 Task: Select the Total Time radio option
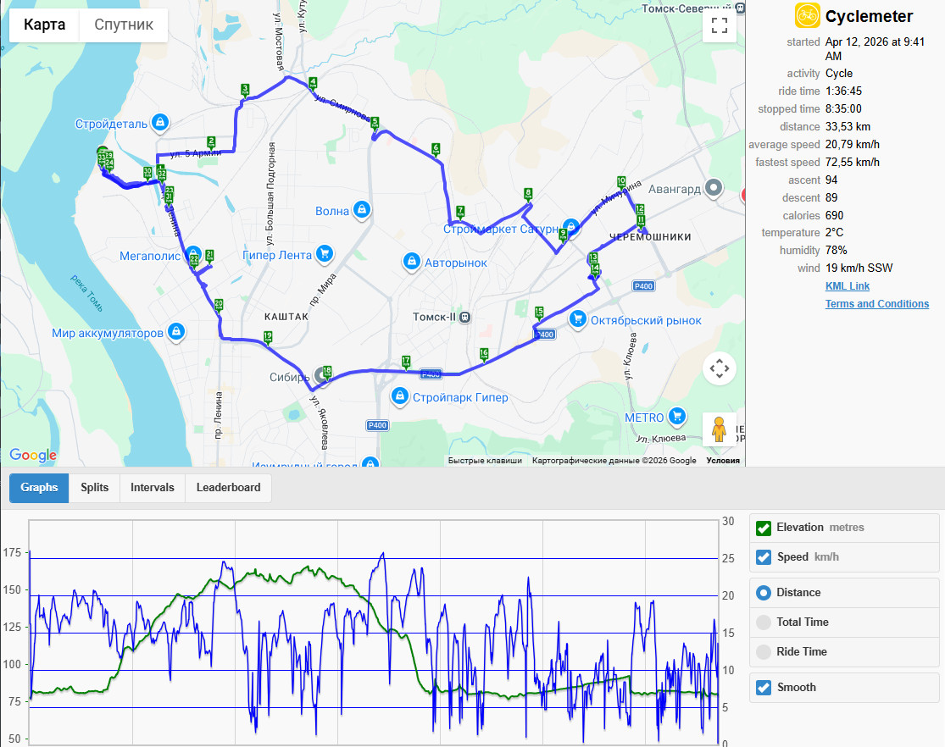(763, 622)
